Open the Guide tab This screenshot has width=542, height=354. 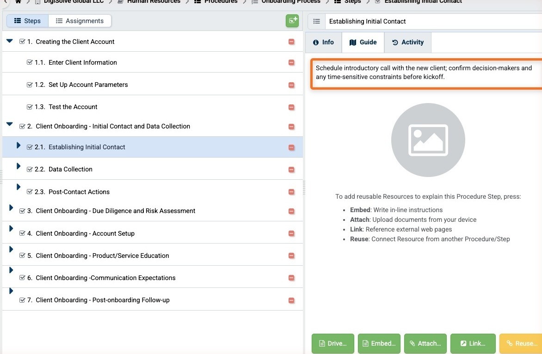(363, 42)
